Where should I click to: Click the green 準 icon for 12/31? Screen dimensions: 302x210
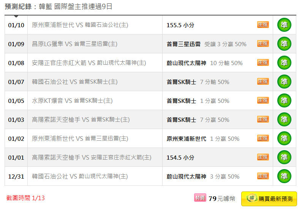point(284,176)
